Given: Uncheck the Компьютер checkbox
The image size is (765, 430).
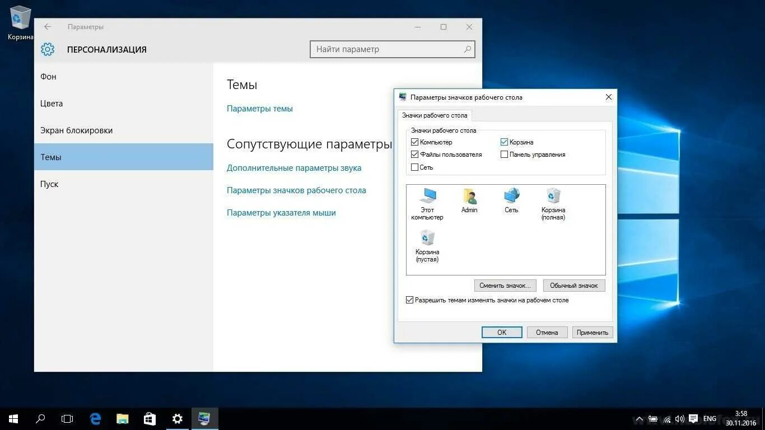Looking at the screenshot, I should click(414, 142).
